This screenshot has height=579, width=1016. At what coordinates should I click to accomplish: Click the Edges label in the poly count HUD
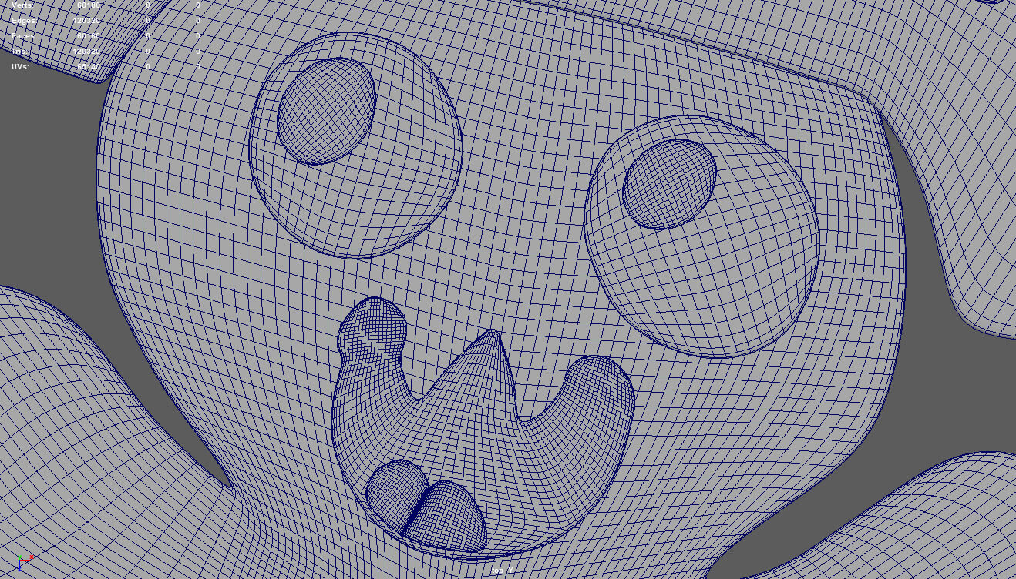click(23, 21)
